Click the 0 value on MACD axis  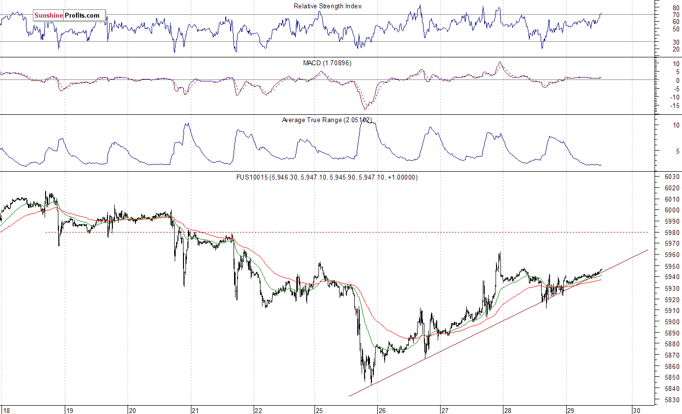tap(677, 80)
